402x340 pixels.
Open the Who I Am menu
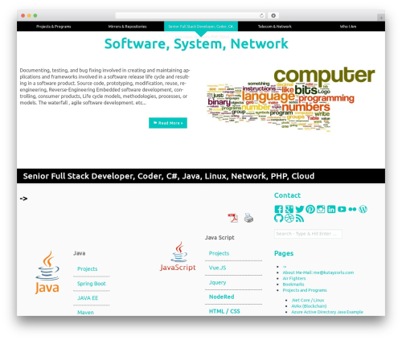348,27
